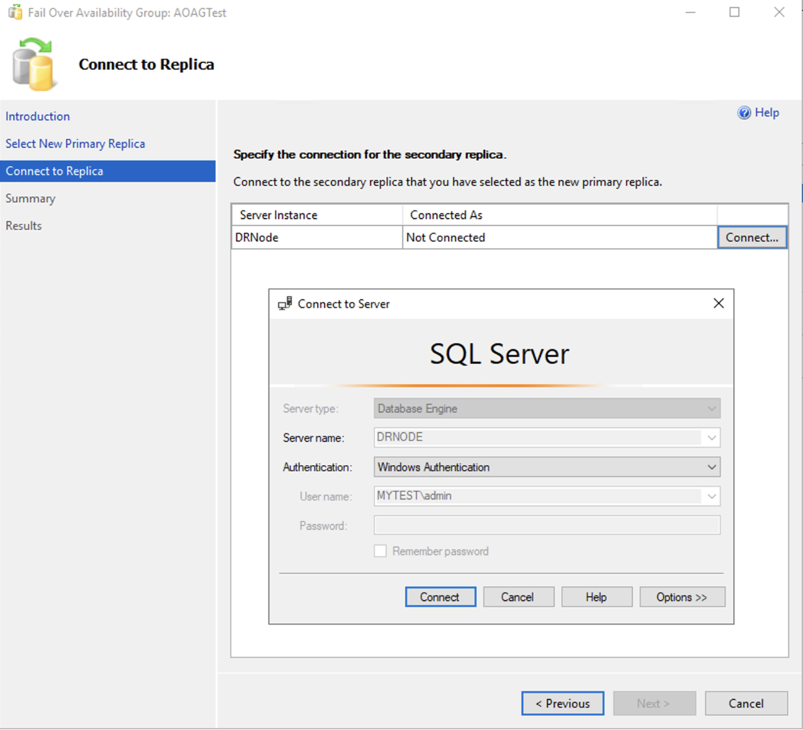Enable the Remember password checkbox

tap(380, 551)
